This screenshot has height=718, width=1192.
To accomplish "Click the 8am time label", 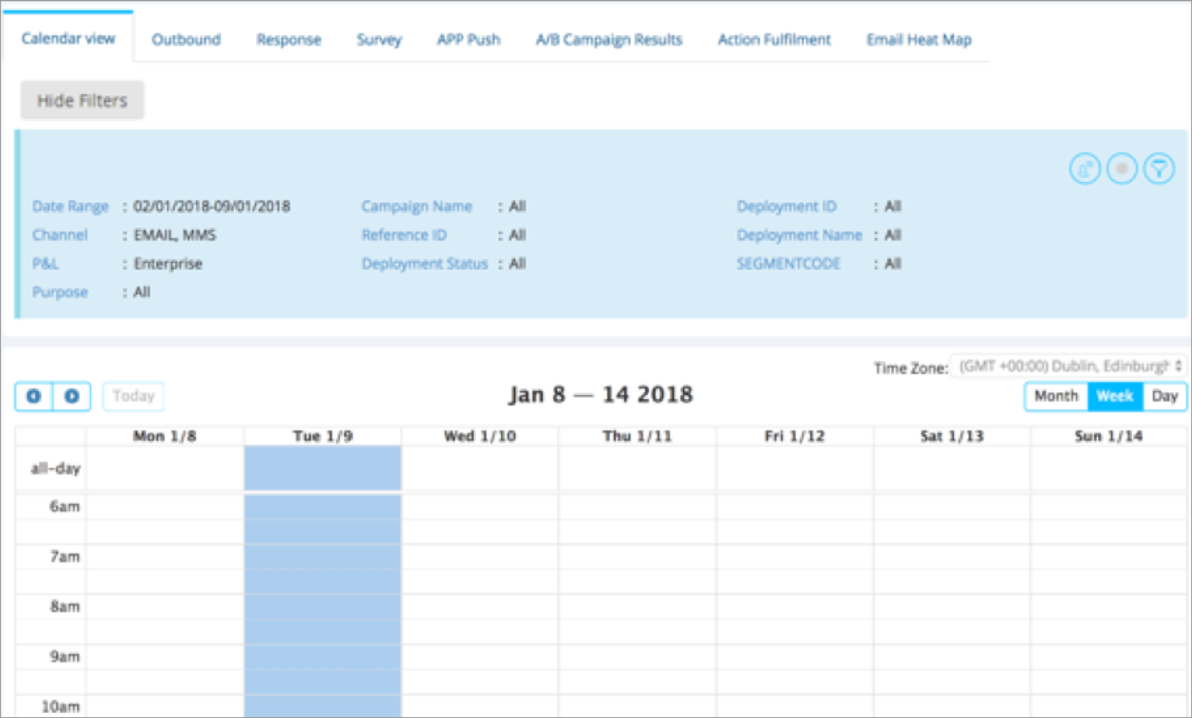I will click(65, 606).
